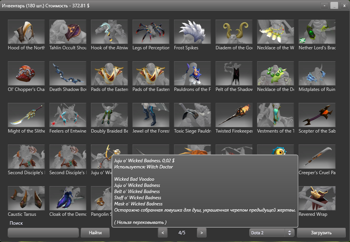
Task: Click the Hook of the Atniw item icon
Action: (x=109, y=32)
